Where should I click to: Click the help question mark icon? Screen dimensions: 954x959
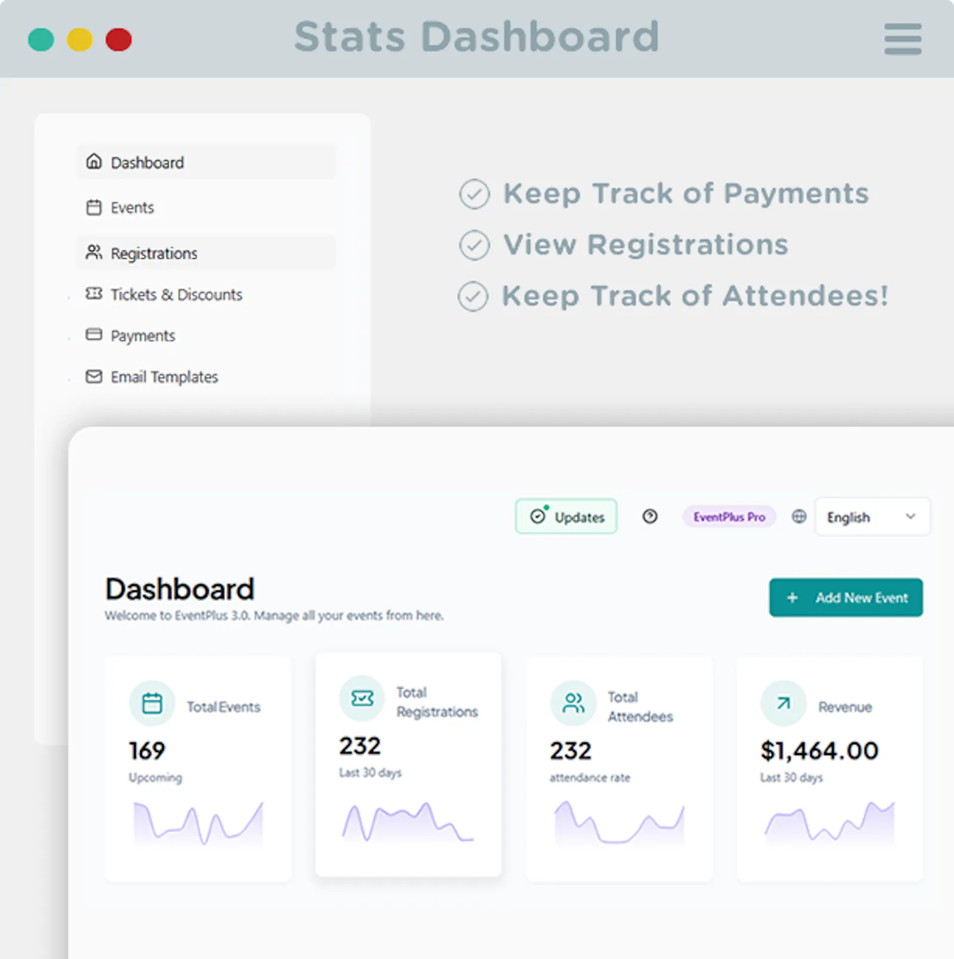pos(650,516)
